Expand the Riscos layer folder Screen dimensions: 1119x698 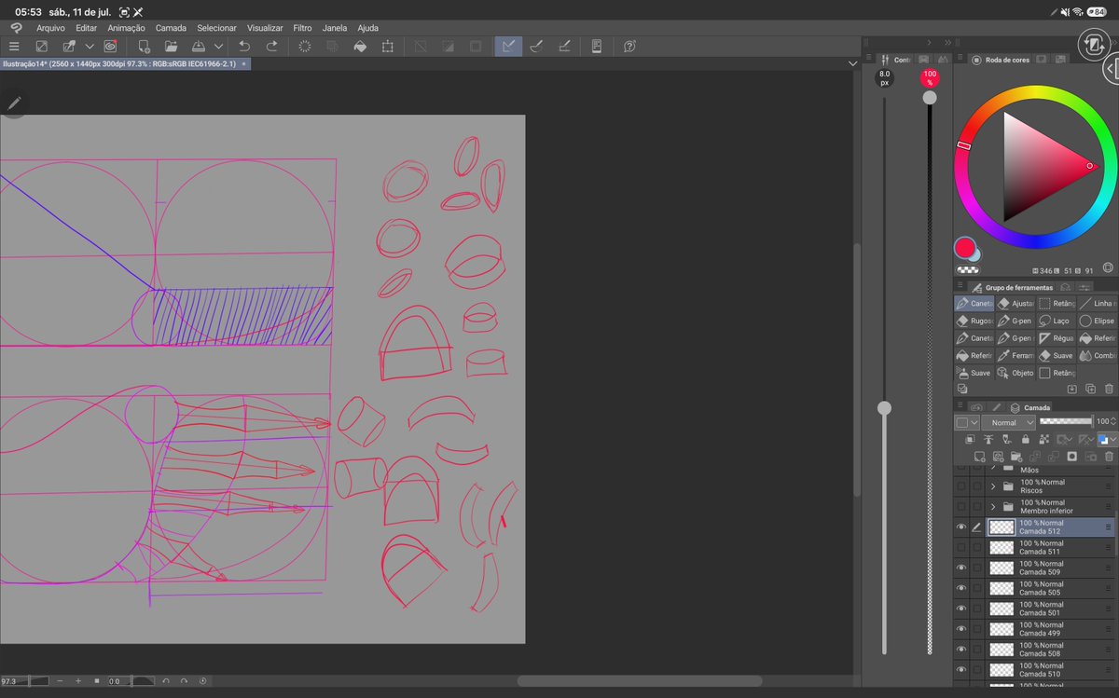coord(993,486)
